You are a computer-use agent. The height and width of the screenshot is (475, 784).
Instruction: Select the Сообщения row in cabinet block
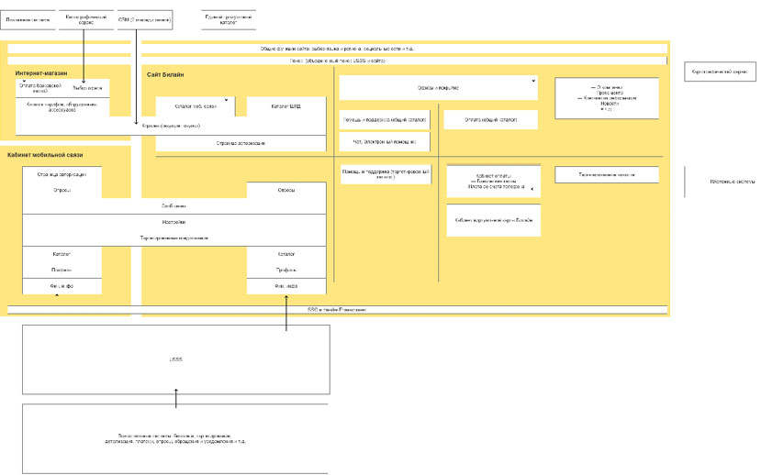(174, 205)
